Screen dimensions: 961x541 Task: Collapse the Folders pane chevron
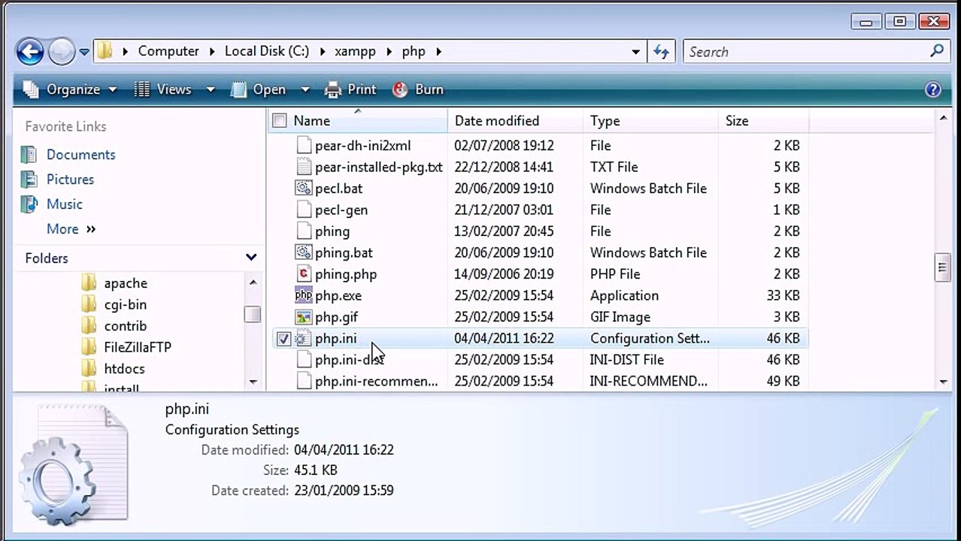pos(251,258)
